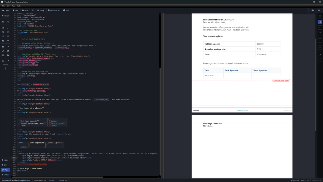Click the loan-confirmation-template.md filename in status bar
Screen dimensions: 323x182
click(x=16, y=180)
